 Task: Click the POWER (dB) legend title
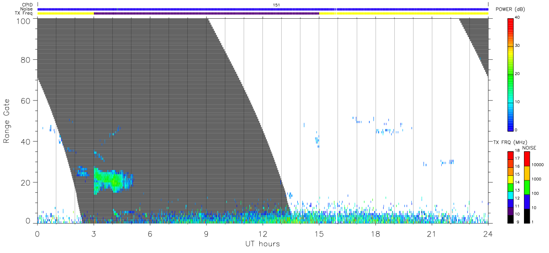click(510, 10)
